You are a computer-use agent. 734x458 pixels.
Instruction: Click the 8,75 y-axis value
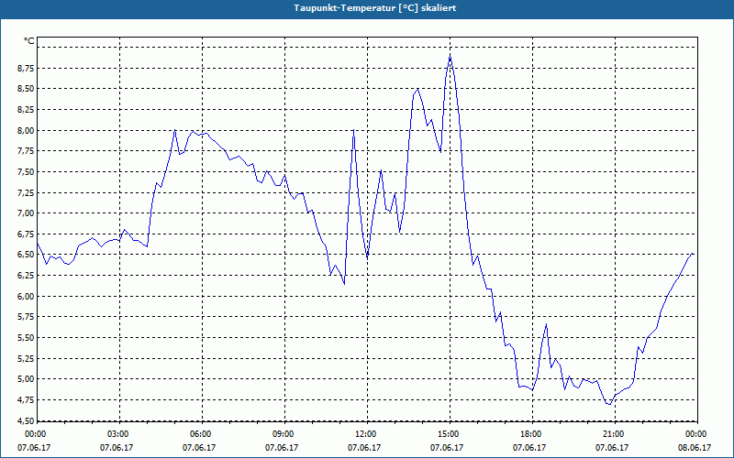(x=25, y=68)
